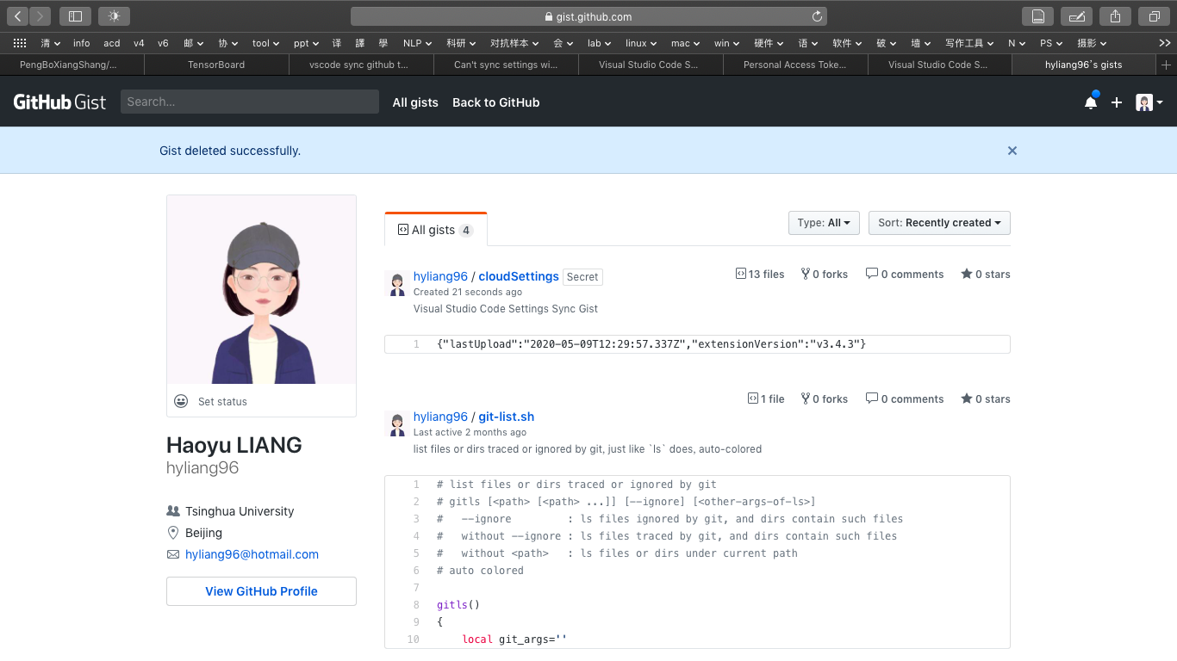This screenshot has width=1177, height=661.
Task: Click the Safari share icon
Action: pyautogui.click(x=1115, y=16)
